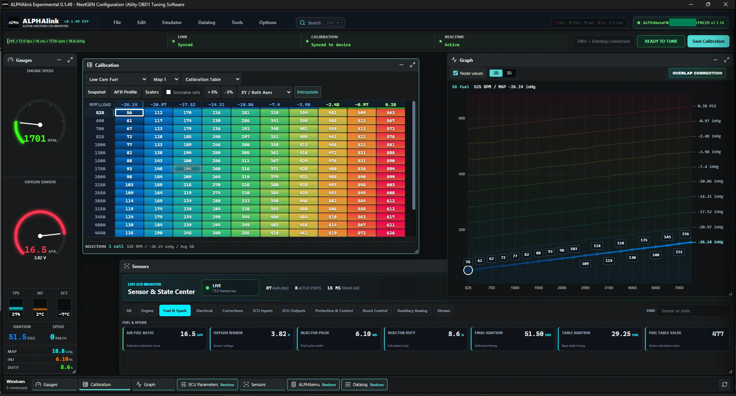Open the Map 1 dropdown
Viewport: 736px width, 396px height.
(x=165, y=79)
